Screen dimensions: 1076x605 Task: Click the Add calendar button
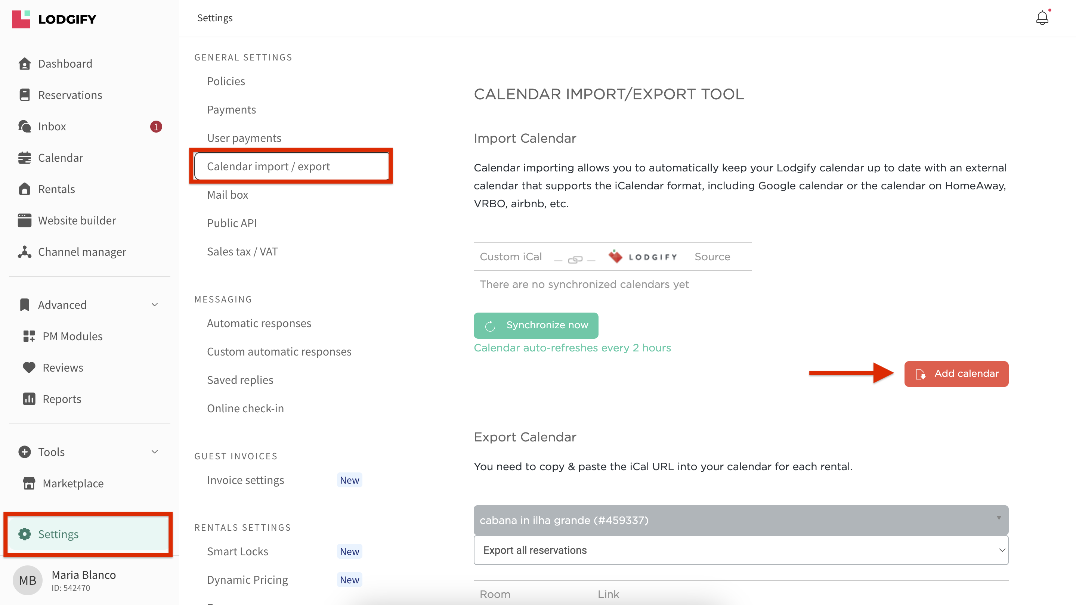click(956, 374)
